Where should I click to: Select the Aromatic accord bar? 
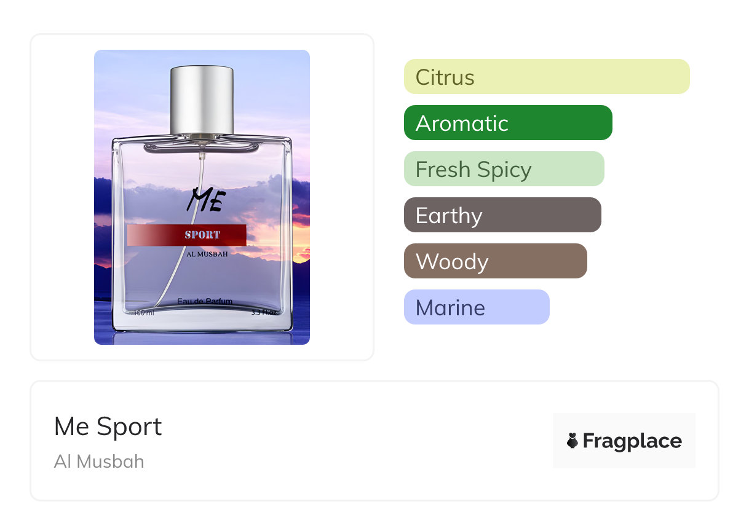pos(508,123)
